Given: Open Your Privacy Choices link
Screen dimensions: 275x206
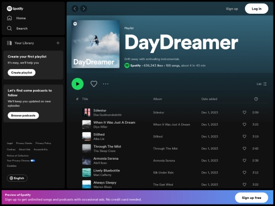Looking at the screenshot, I should [x=21, y=160].
